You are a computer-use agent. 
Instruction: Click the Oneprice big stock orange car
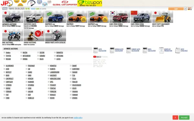(77, 17)
